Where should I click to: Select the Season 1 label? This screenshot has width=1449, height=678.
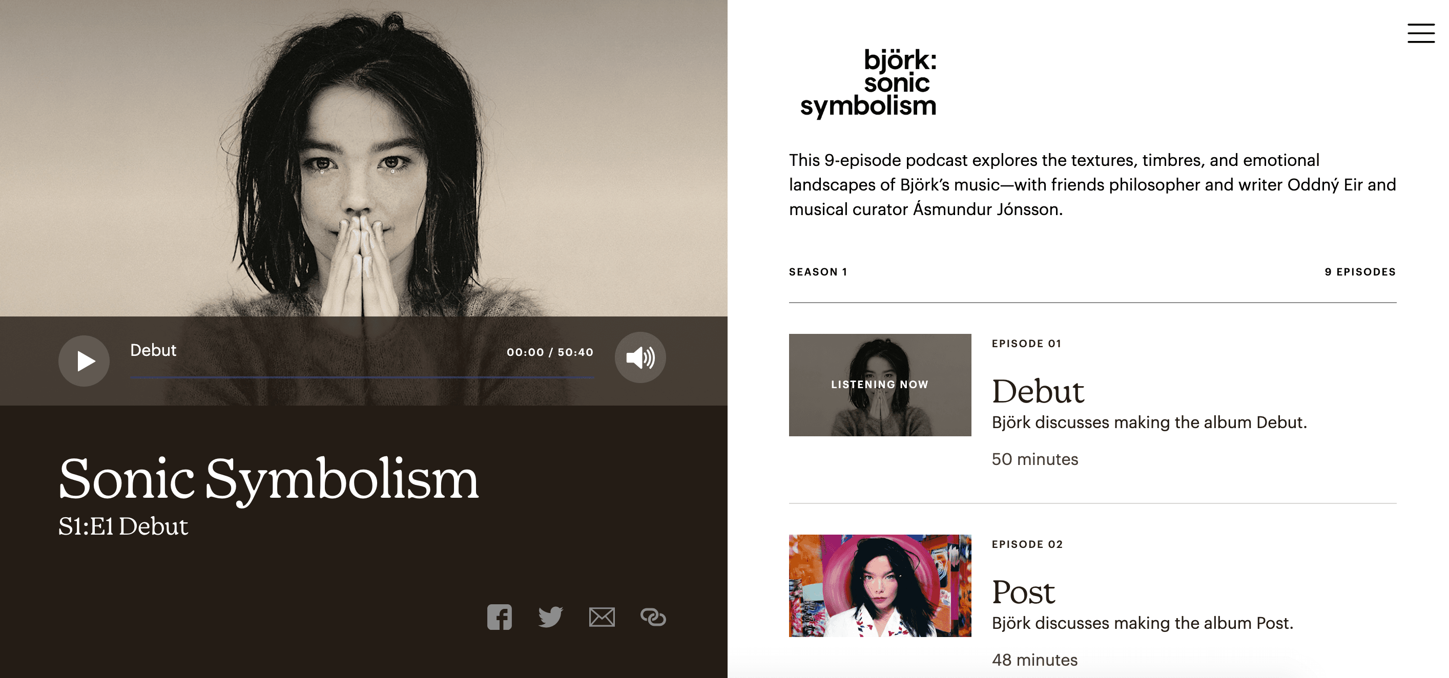pyautogui.click(x=818, y=271)
